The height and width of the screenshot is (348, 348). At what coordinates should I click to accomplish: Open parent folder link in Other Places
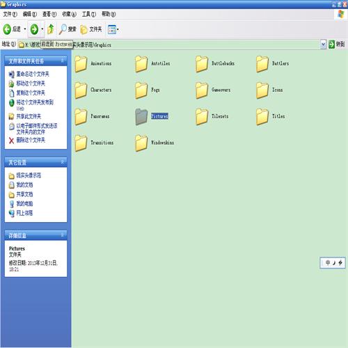pos(29,175)
